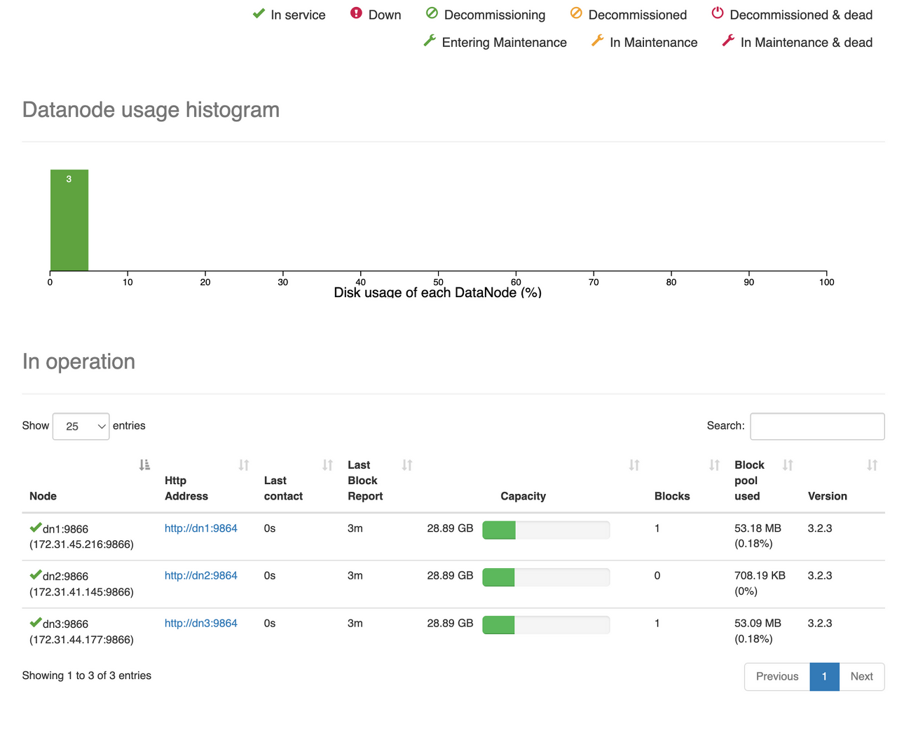
Task: Click the red Down legend icon
Action: [356, 13]
